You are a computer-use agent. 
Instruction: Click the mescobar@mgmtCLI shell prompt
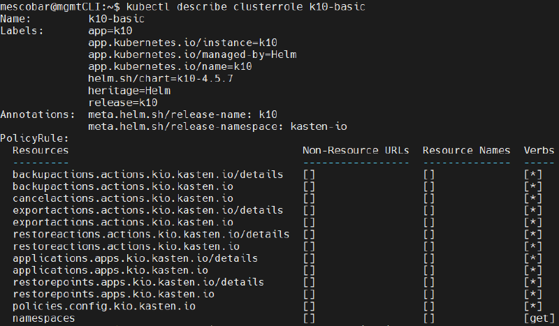[x=60, y=6]
